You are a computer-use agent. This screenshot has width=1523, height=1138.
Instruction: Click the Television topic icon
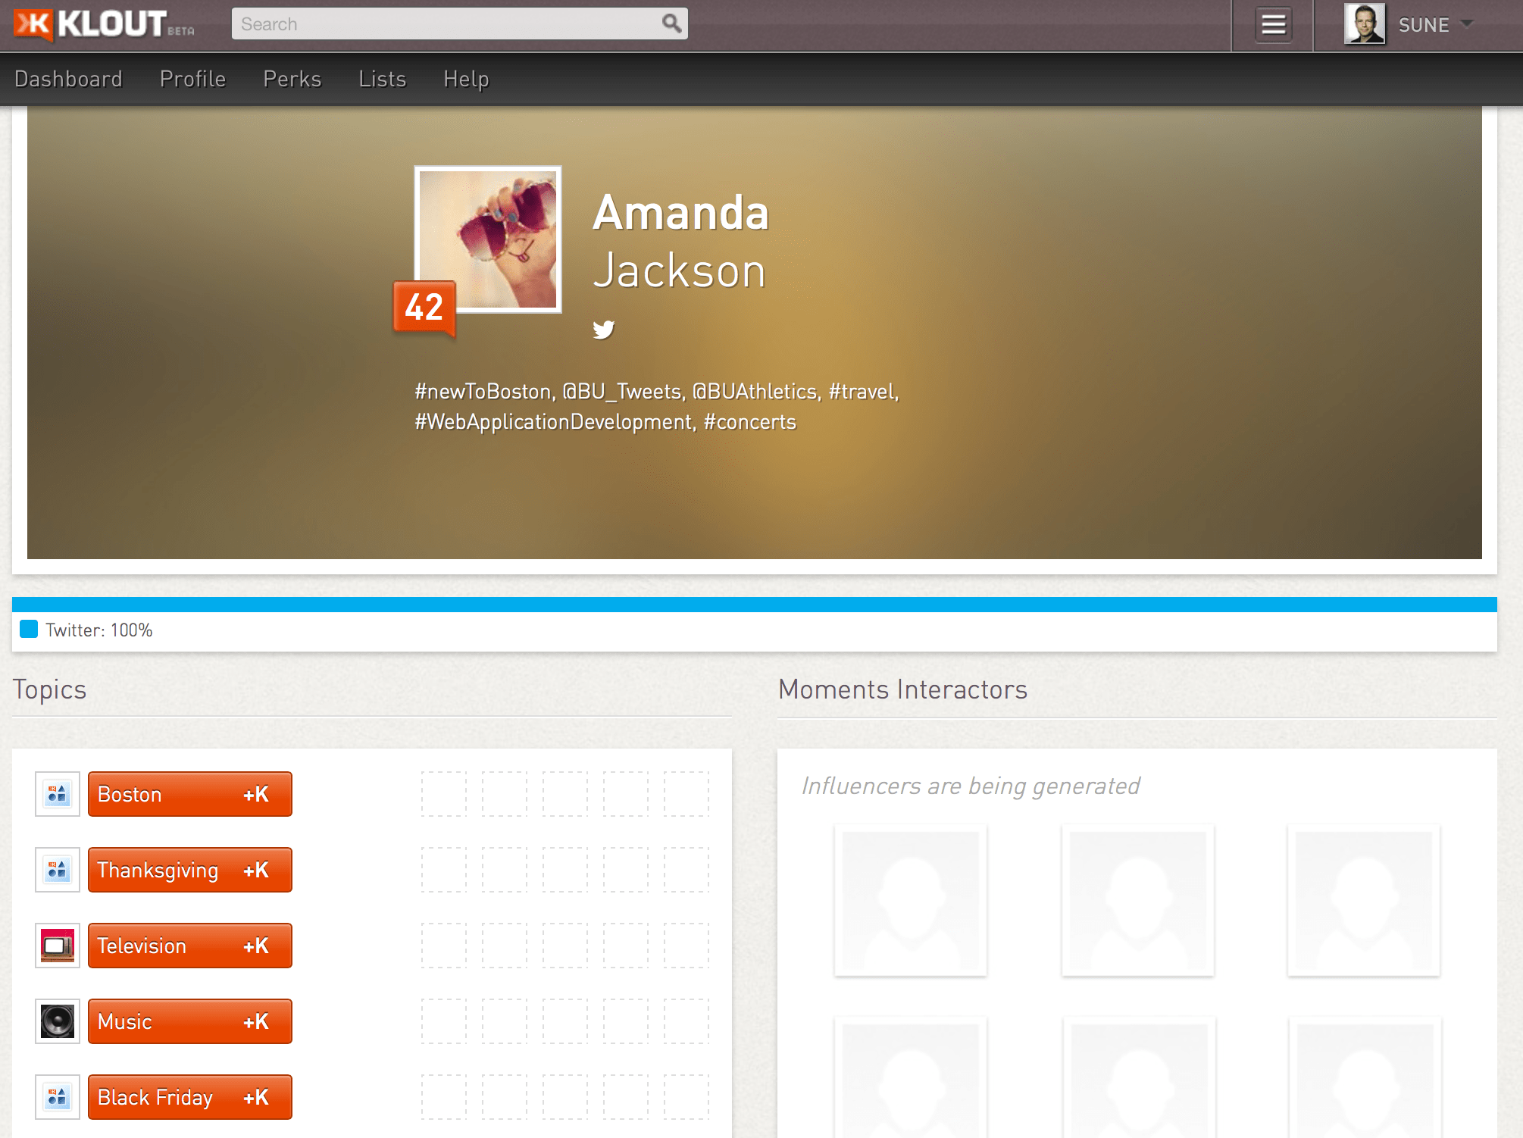coord(56,946)
